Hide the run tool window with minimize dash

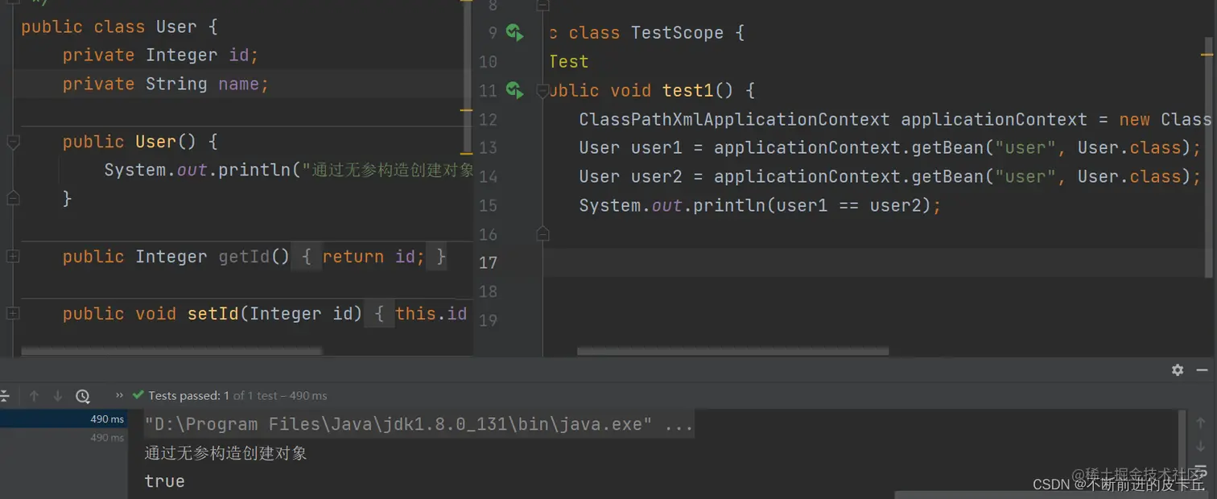pyautogui.click(x=1203, y=370)
